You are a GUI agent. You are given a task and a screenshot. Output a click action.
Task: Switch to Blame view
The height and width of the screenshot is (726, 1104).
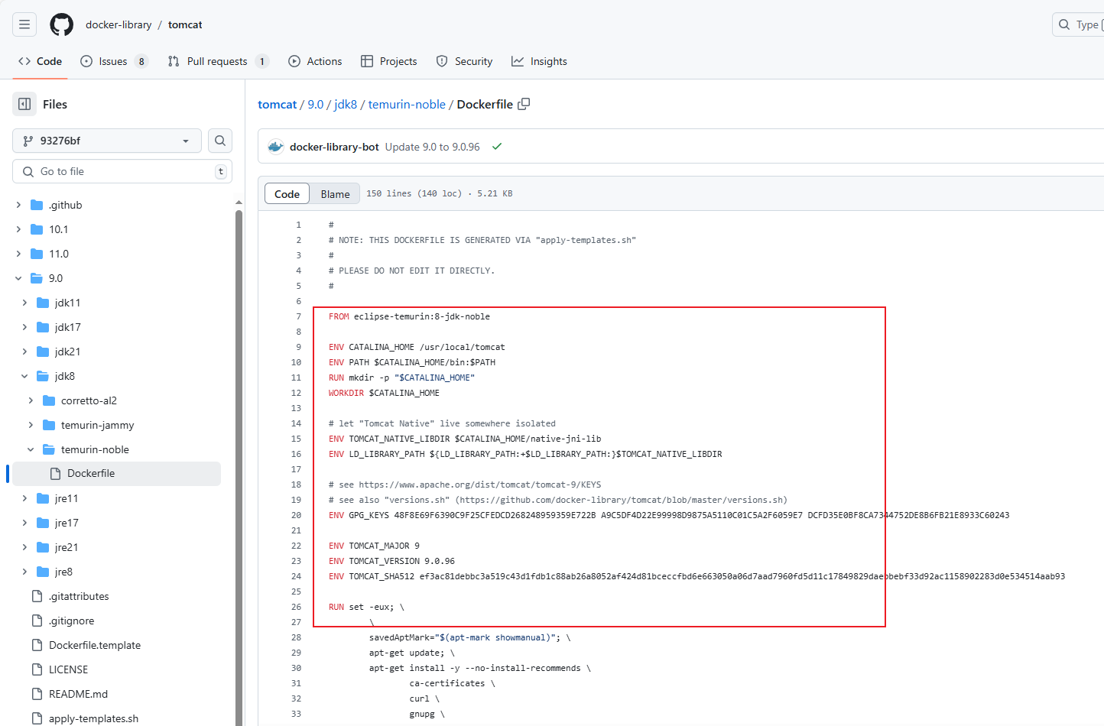coord(335,194)
